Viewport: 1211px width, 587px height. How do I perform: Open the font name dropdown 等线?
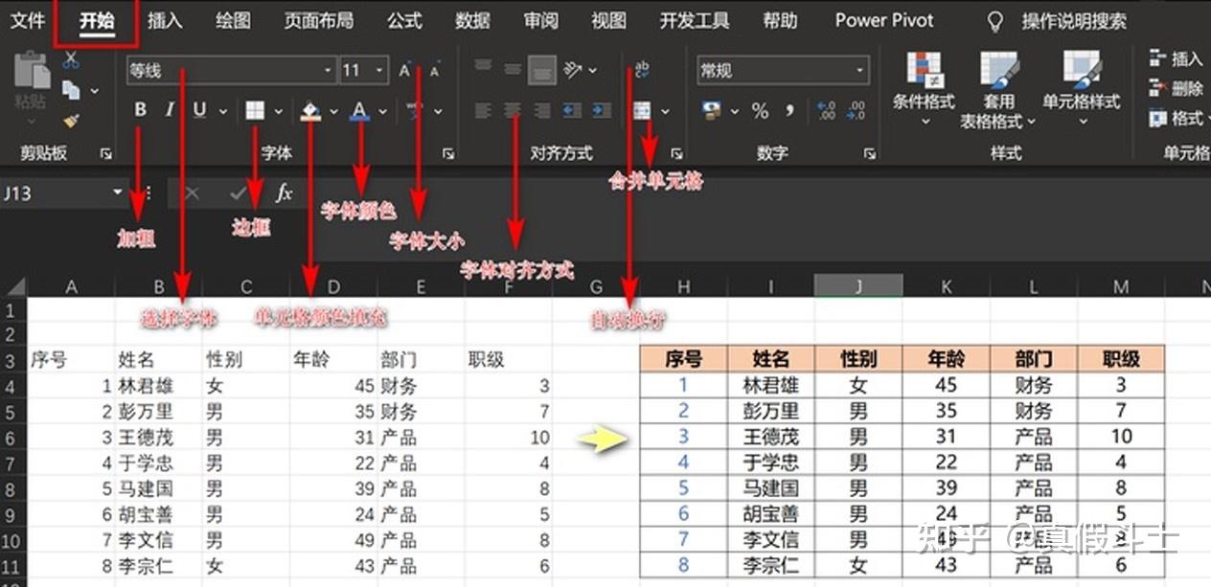pyautogui.click(x=329, y=70)
